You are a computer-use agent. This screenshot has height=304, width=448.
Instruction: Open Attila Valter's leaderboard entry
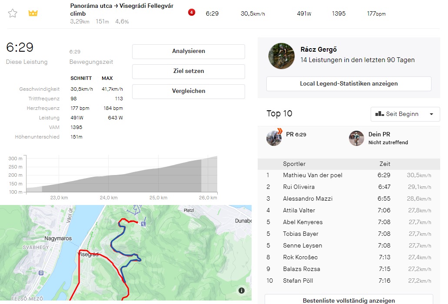(299, 211)
